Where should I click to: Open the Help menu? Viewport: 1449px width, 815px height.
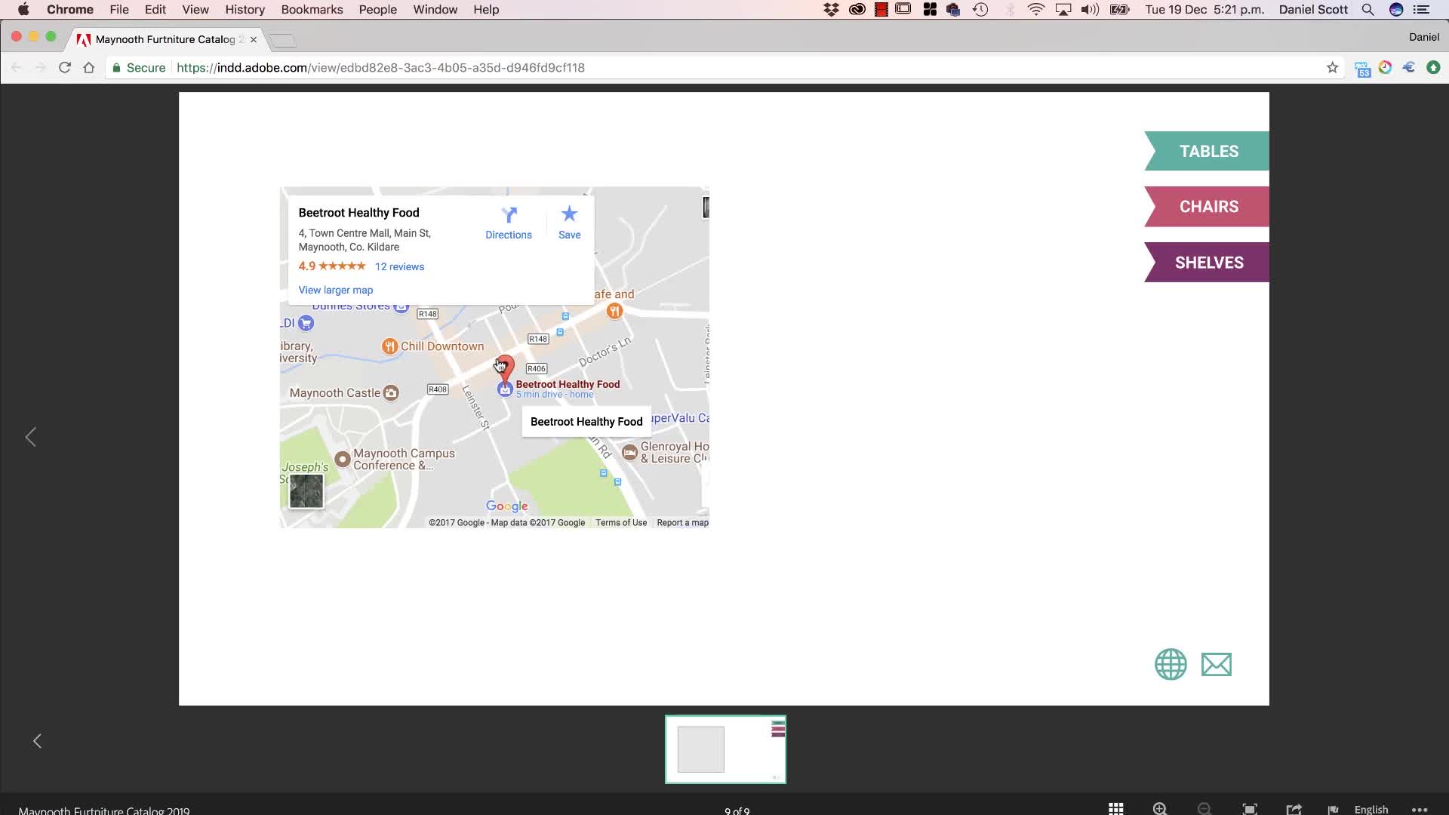pyautogui.click(x=486, y=9)
